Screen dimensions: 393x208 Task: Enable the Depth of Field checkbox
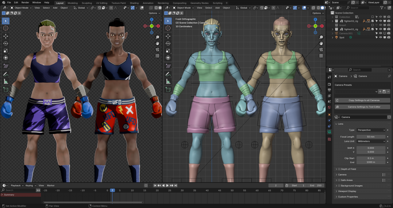(x=339, y=169)
